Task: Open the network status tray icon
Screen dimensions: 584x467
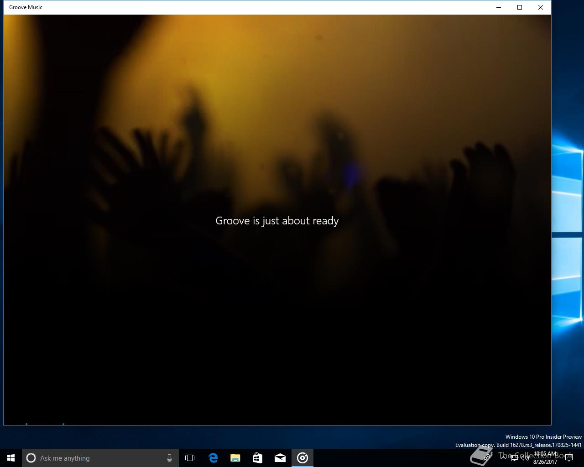Action: pyautogui.click(x=515, y=458)
